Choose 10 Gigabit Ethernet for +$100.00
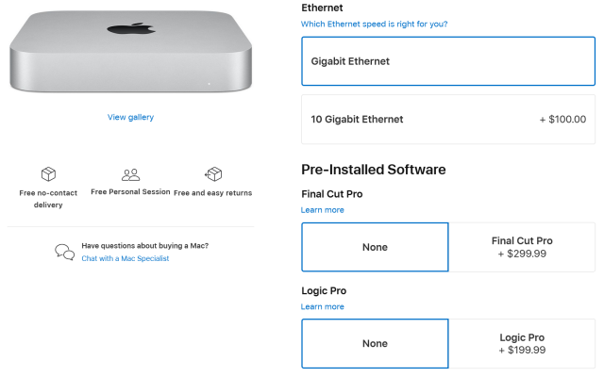The width and height of the screenshot is (604, 377). [448, 120]
